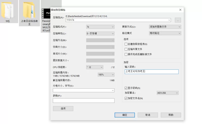Screen dimensions: 202x124
Task: Disable 加密文件名 checkbox
Action: 126,98
